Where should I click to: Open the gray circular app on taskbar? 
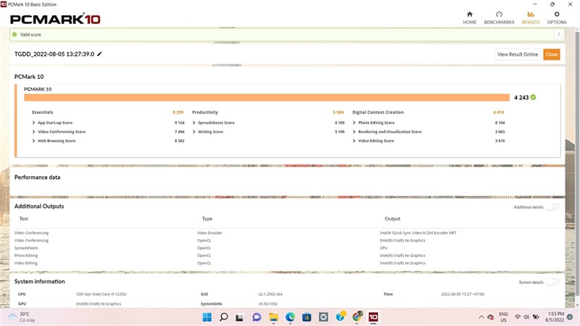click(323, 317)
